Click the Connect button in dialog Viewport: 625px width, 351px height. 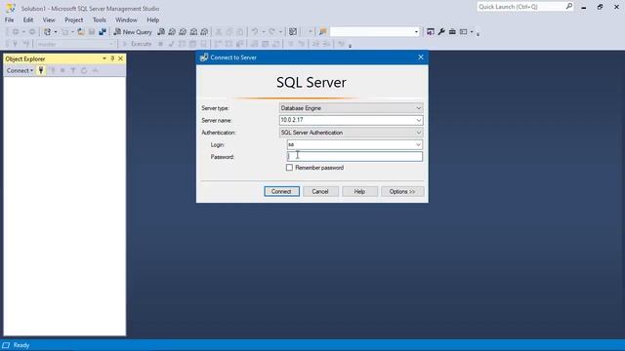tap(281, 191)
